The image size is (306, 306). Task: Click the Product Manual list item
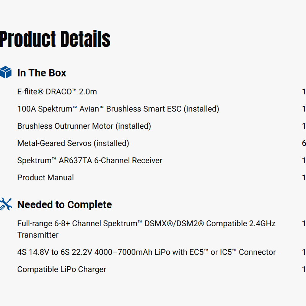46,178
